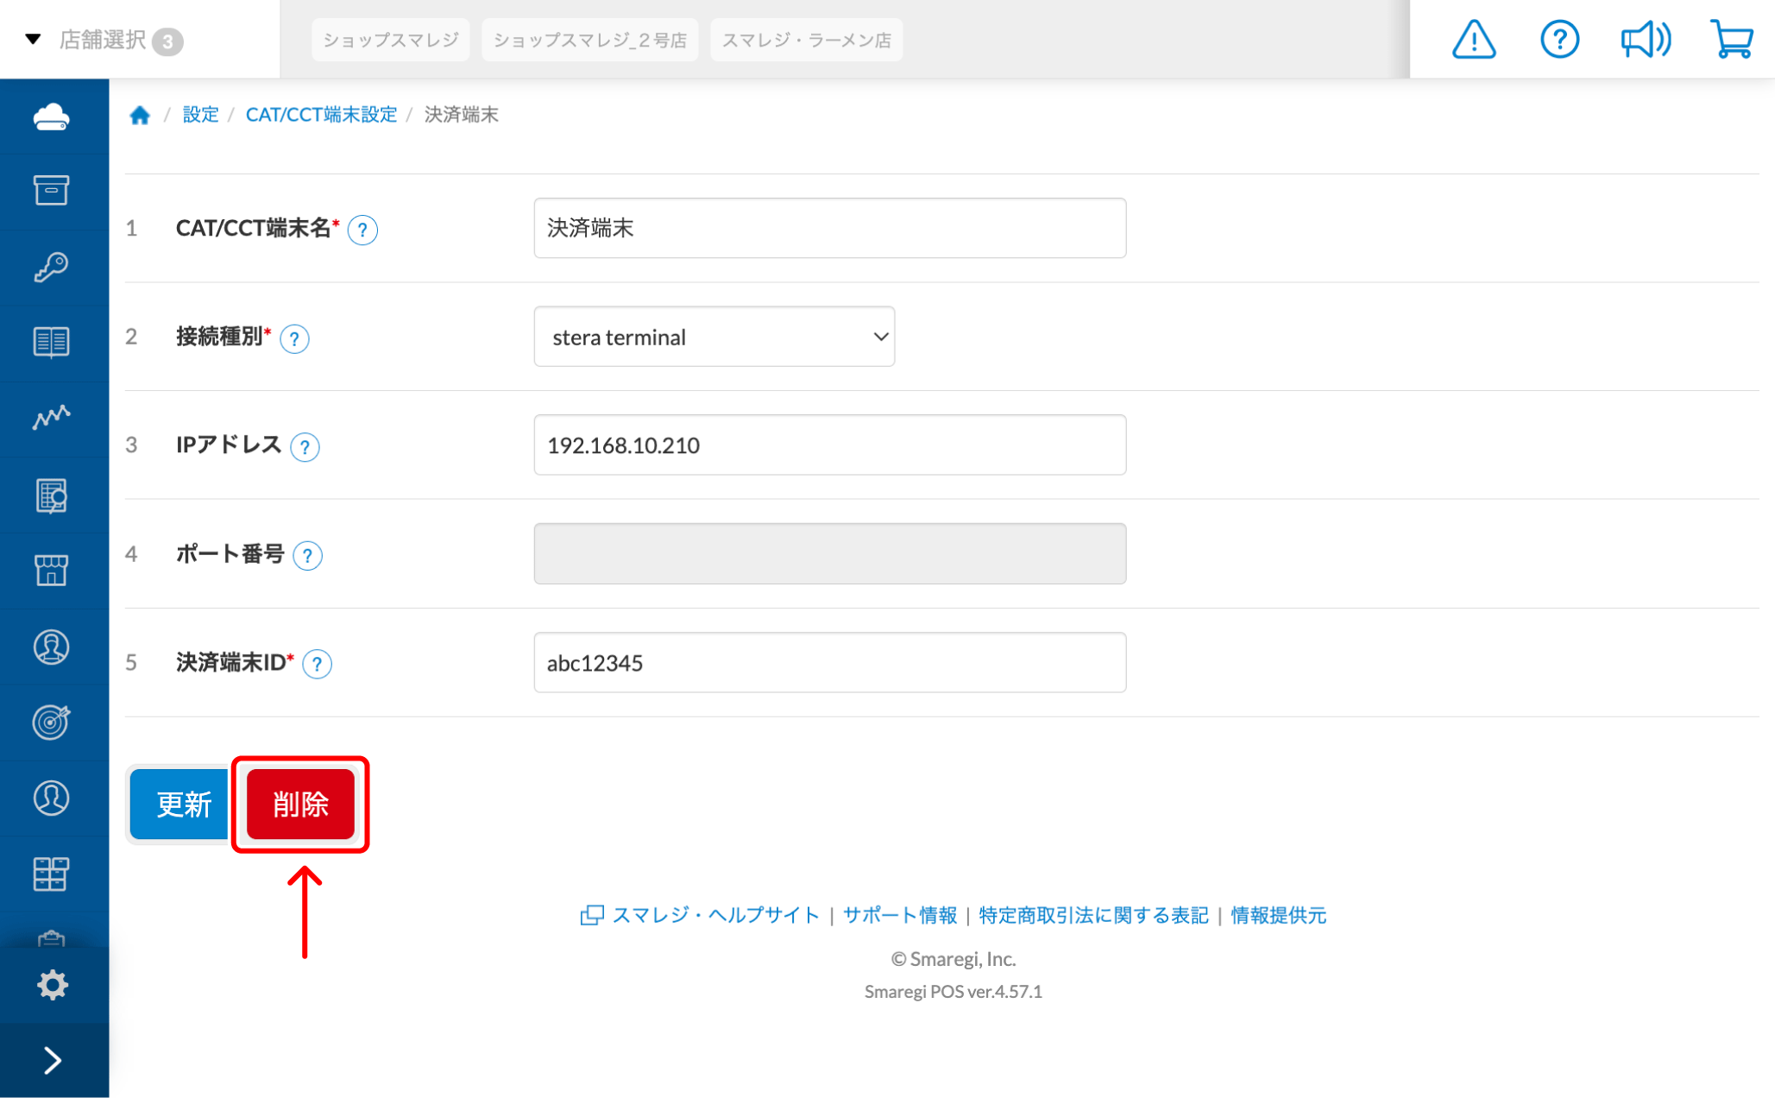Click the 決済端末ID input field

pyautogui.click(x=829, y=663)
